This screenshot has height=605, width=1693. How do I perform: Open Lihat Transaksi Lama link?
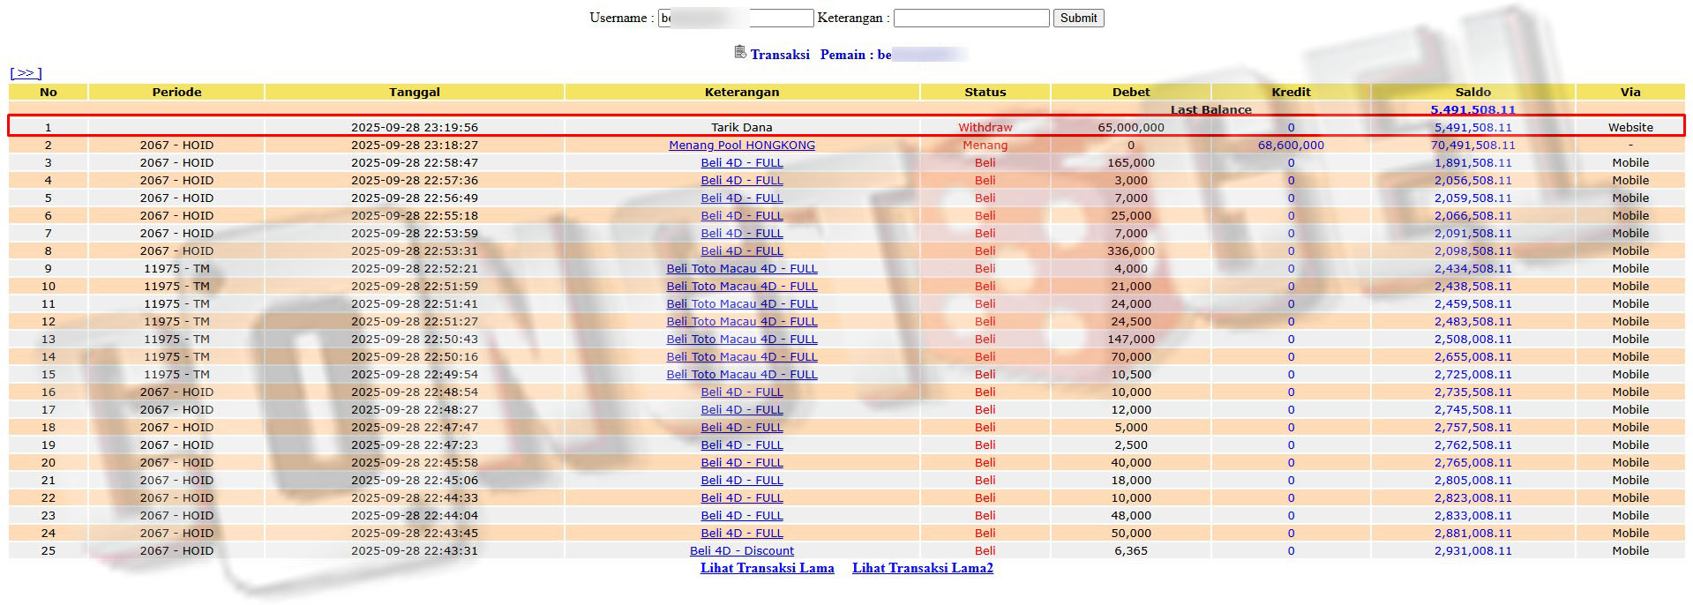[x=768, y=568]
